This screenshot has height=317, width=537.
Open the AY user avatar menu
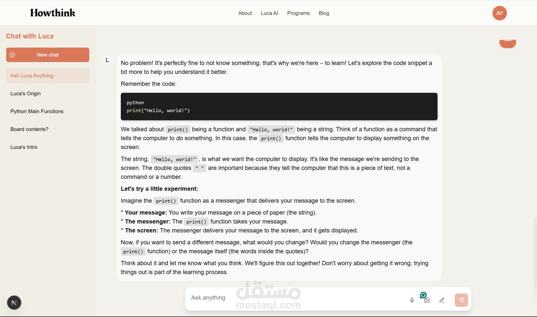point(500,13)
